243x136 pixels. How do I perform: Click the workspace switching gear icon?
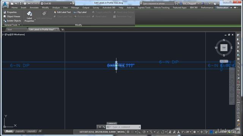[194, 132]
